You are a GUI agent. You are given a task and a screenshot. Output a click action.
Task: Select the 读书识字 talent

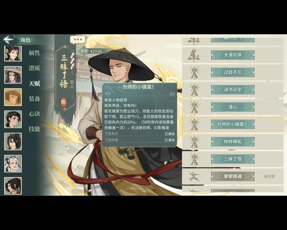coord(232,90)
